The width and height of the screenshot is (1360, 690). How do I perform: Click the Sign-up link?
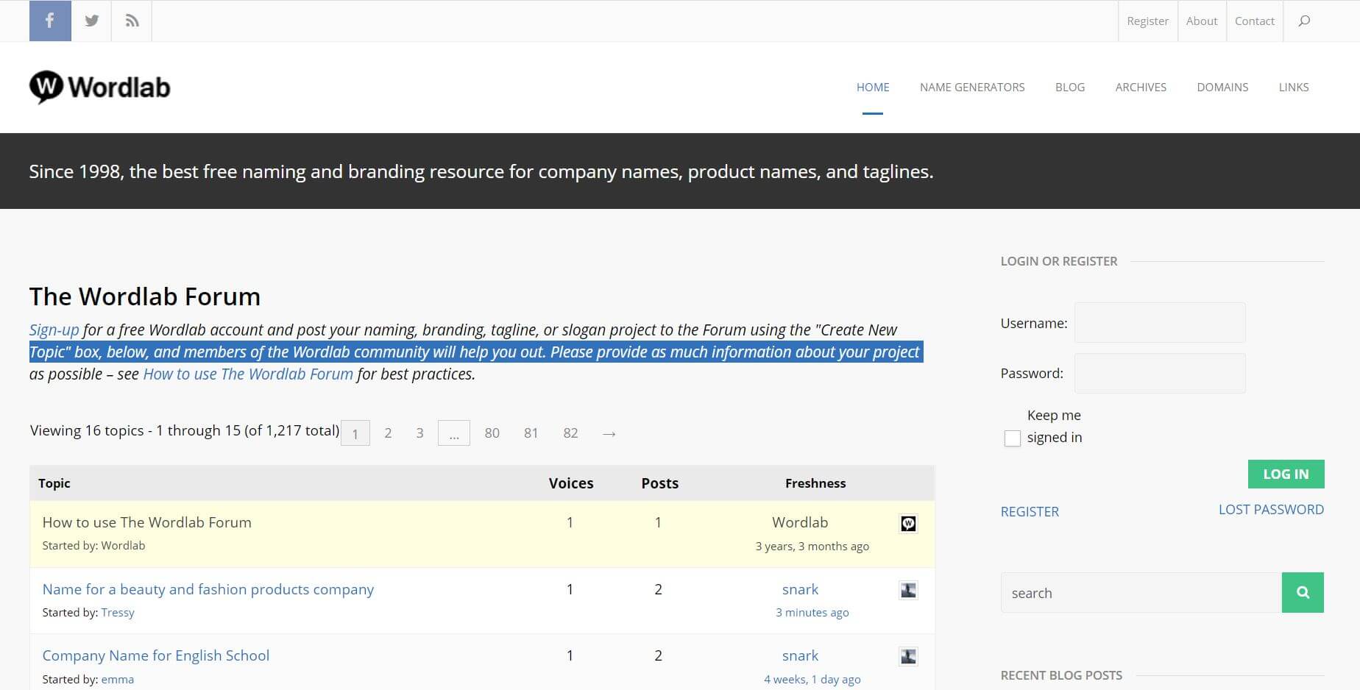54,330
